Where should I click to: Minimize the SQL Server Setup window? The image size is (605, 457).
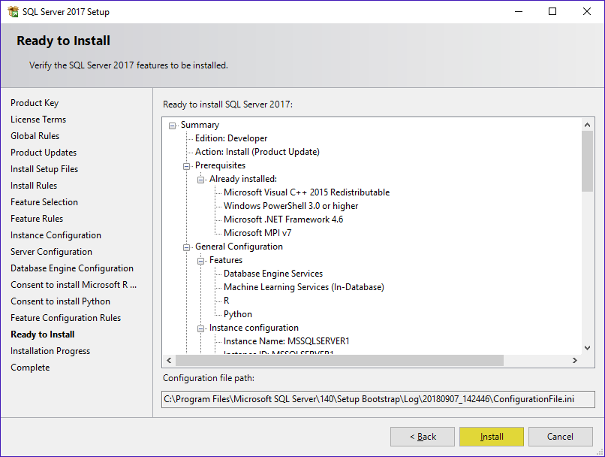[x=519, y=11]
